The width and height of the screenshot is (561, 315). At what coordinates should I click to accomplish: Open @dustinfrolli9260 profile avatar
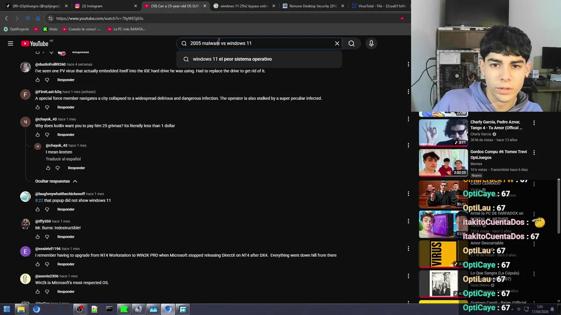coord(25,67)
